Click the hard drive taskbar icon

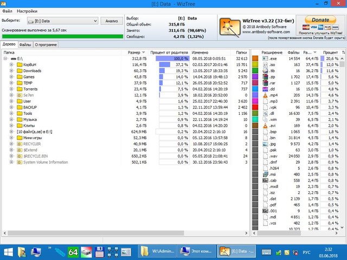[86, 252]
